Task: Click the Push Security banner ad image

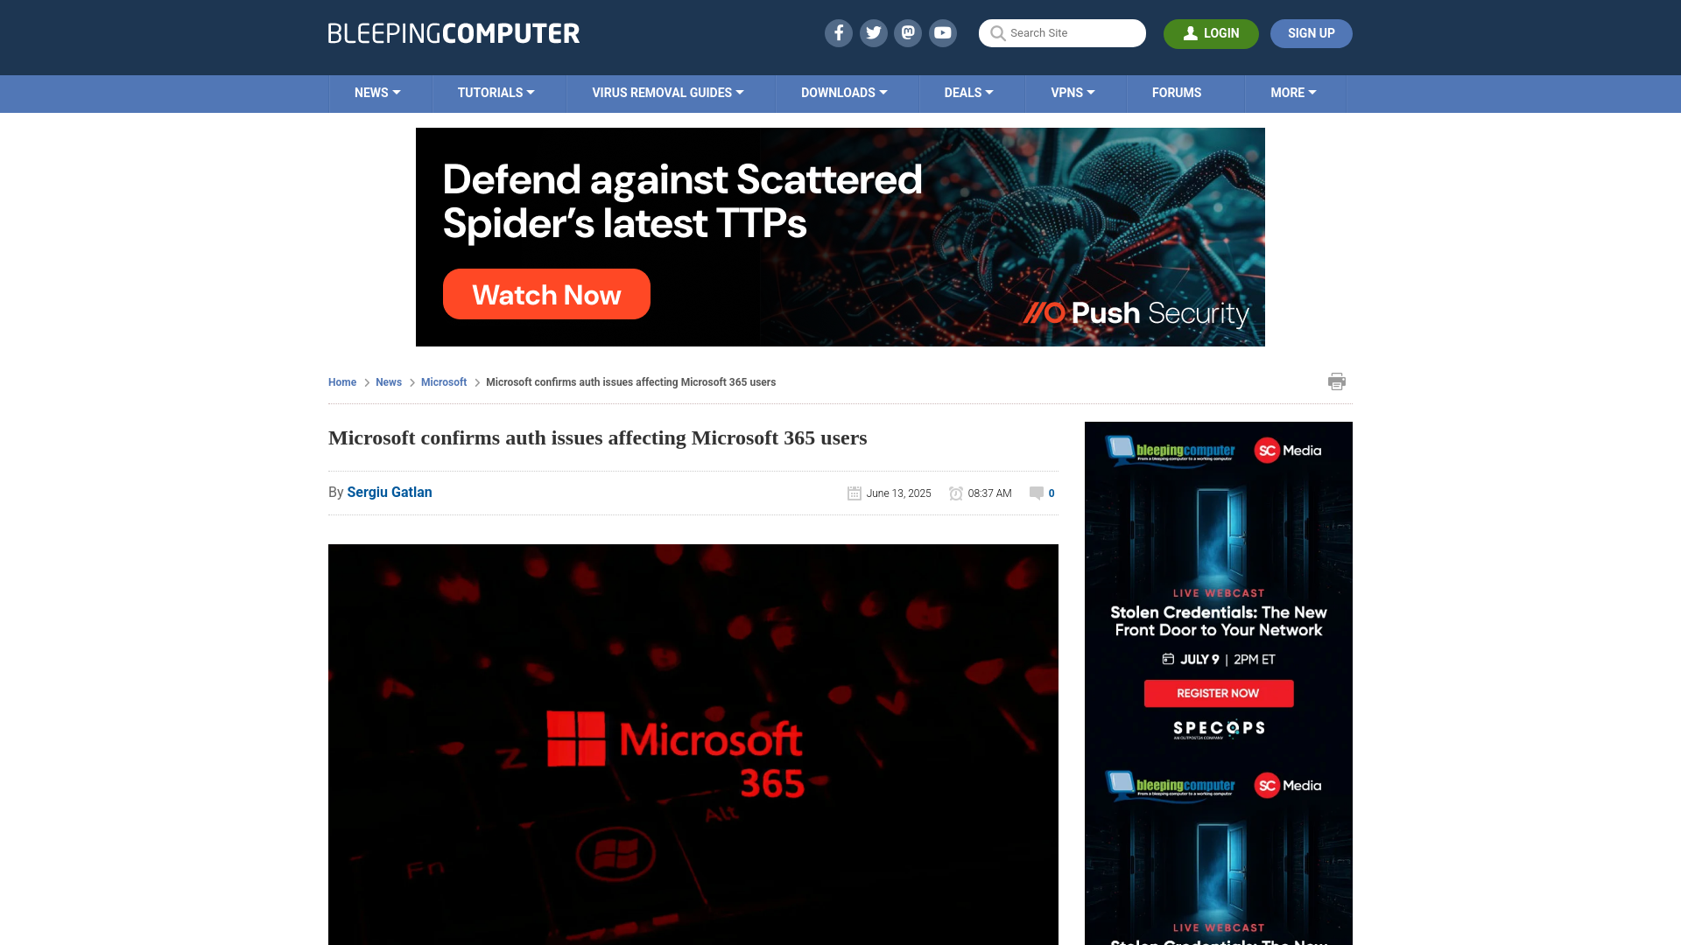Action: [840, 237]
